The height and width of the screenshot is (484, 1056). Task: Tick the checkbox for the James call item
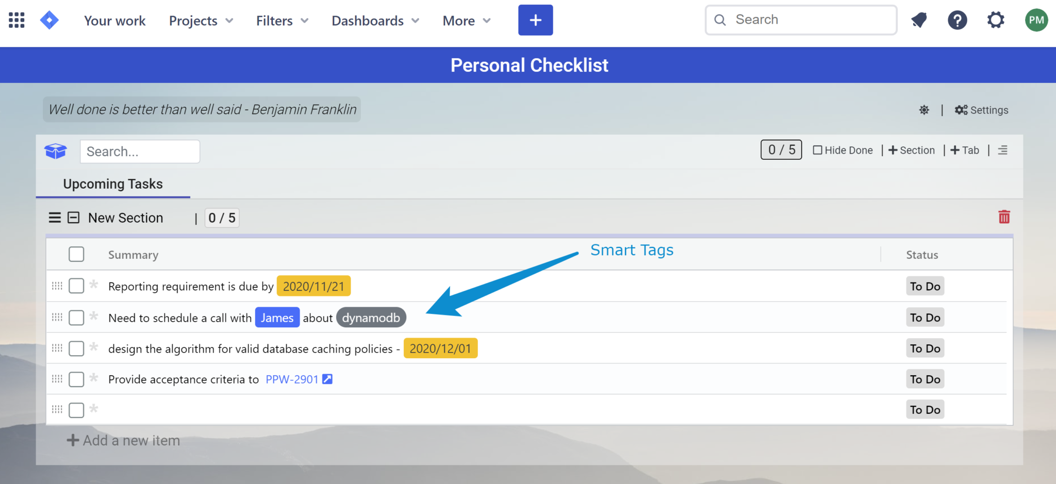76,318
